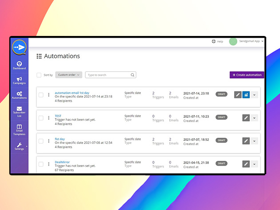The width and height of the screenshot is (280, 210).
Task: Click the Sendgomail logo icon
Action: tap(19, 47)
